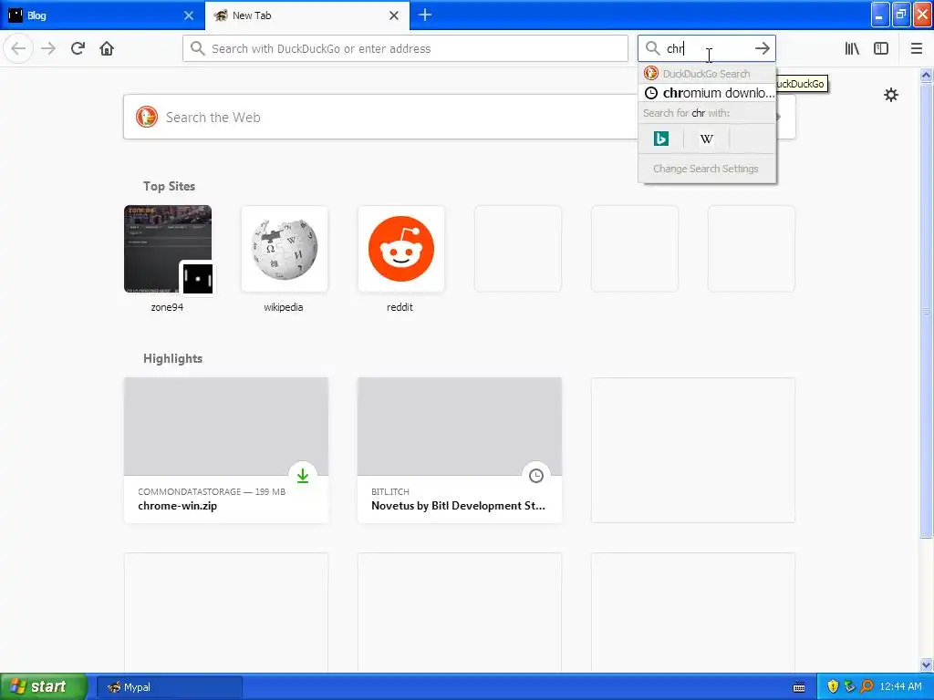
Task: Click the page scrollbar down arrow
Action: [926, 664]
